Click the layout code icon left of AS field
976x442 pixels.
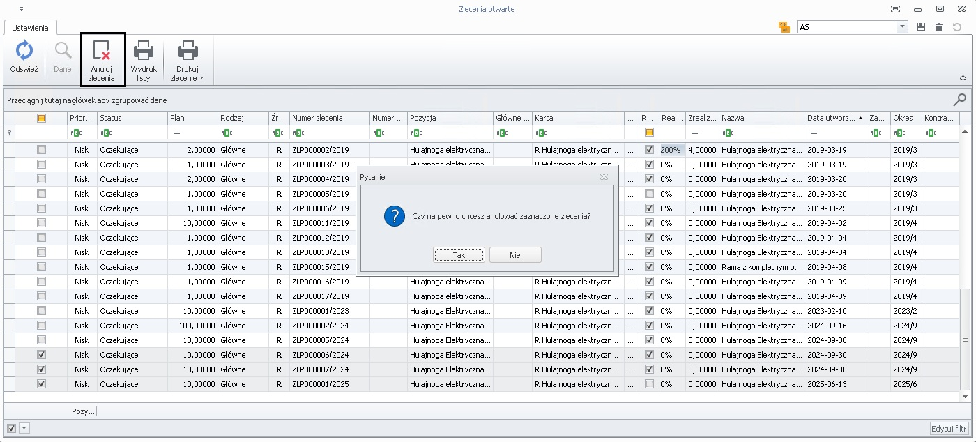[x=784, y=27]
